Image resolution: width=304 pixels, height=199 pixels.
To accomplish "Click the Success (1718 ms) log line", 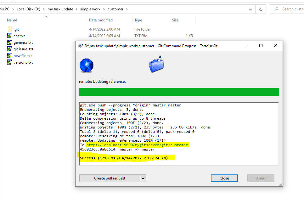I will 124,158.
